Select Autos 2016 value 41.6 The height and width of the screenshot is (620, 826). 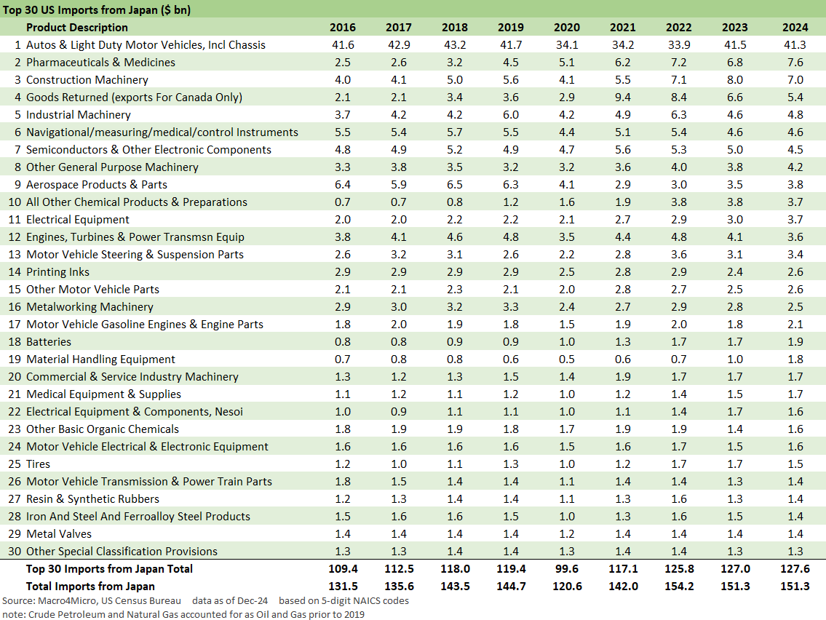coord(343,45)
